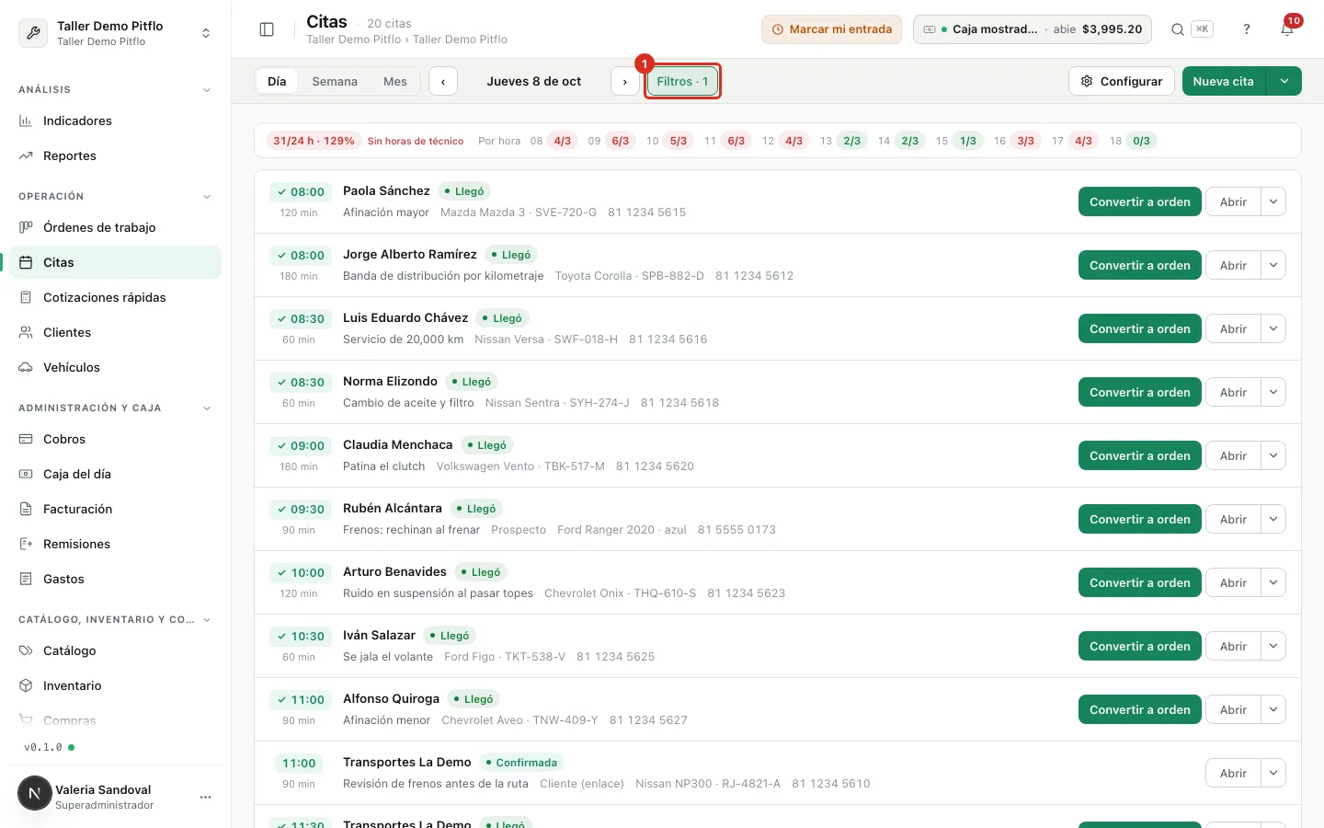Switch to the Mes view
This screenshot has height=828, width=1324.
(395, 81)
